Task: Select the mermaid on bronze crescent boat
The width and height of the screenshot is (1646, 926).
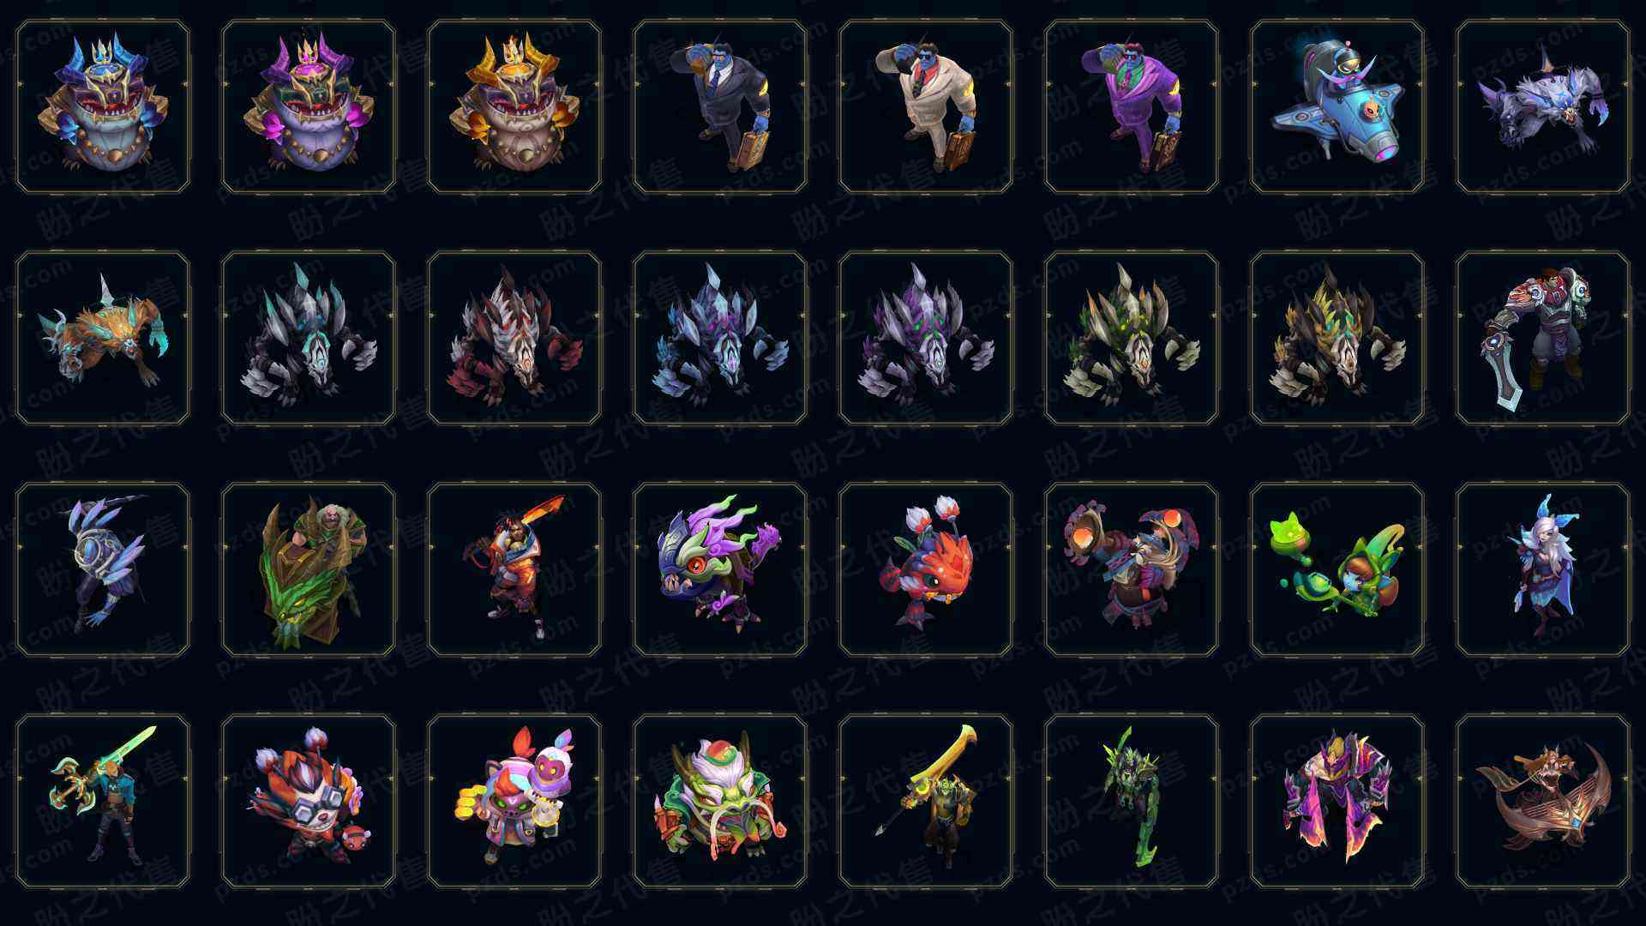Action: 1543,801
